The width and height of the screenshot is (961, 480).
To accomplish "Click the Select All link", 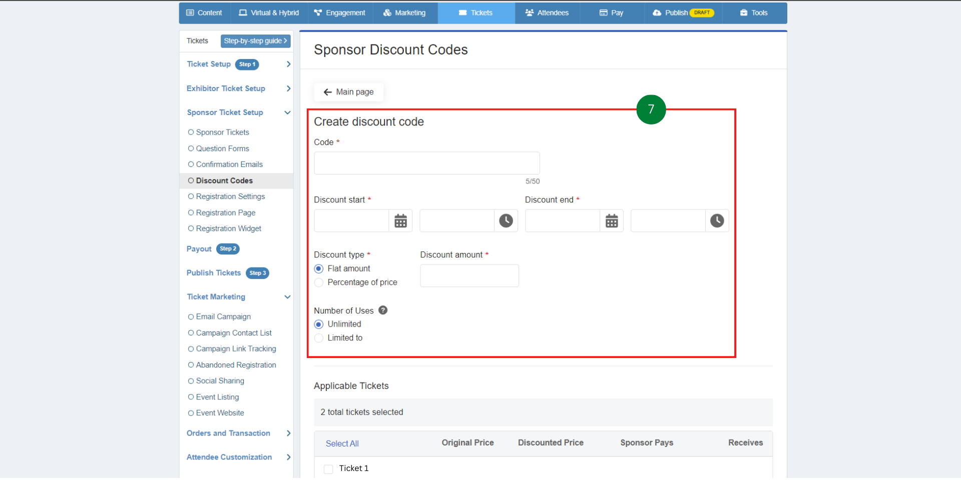I will click(342, 444).
